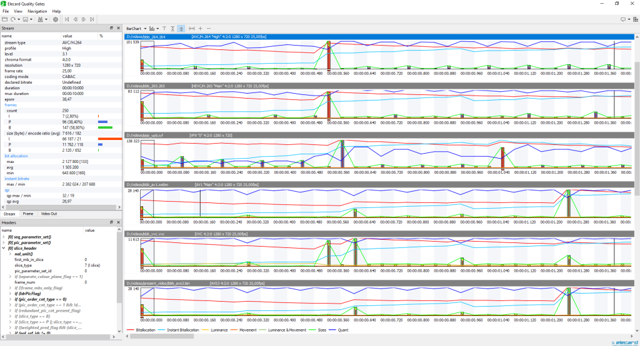Toggle the Bitallocation legend entry
This screenshot has width=640, height=346.
[141, 330]
